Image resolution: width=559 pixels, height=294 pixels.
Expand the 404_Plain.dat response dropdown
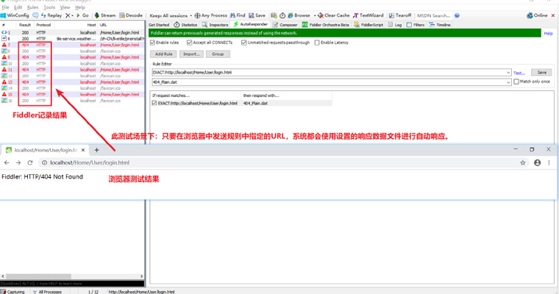pos(508,82)
